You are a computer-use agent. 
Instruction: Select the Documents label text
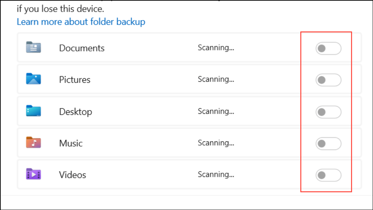pos(82,48)
